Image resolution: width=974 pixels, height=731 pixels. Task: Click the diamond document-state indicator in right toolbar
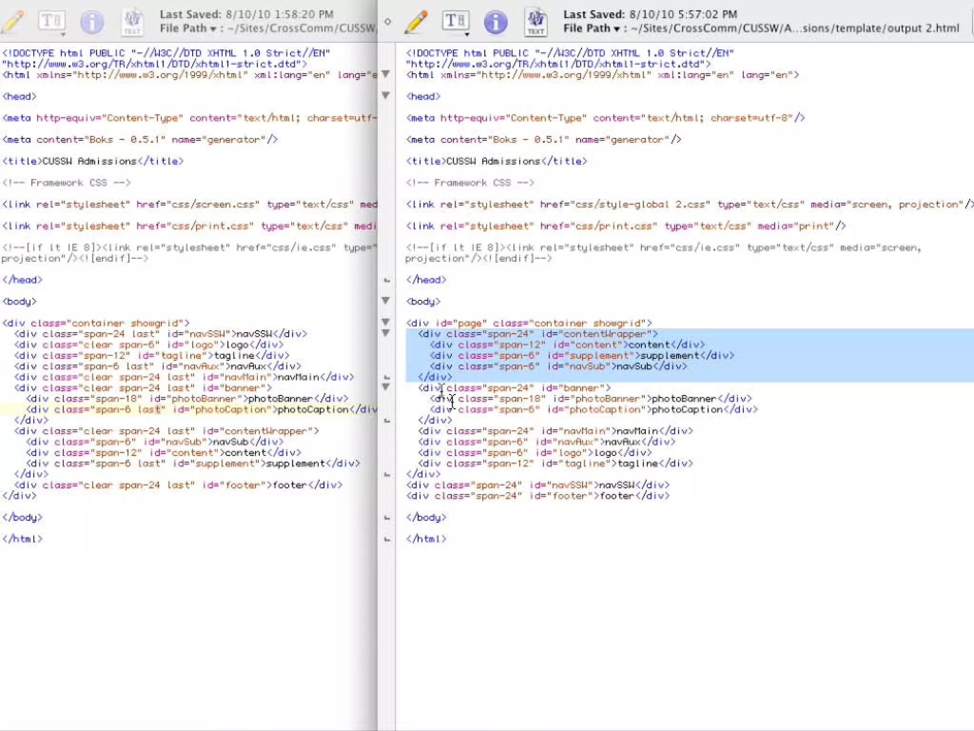[388, 21]
